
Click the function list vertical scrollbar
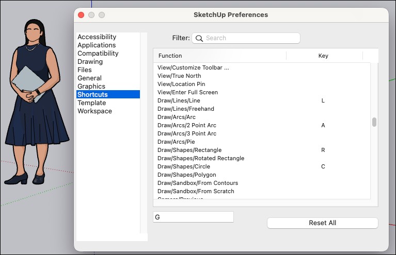[374, 122]
